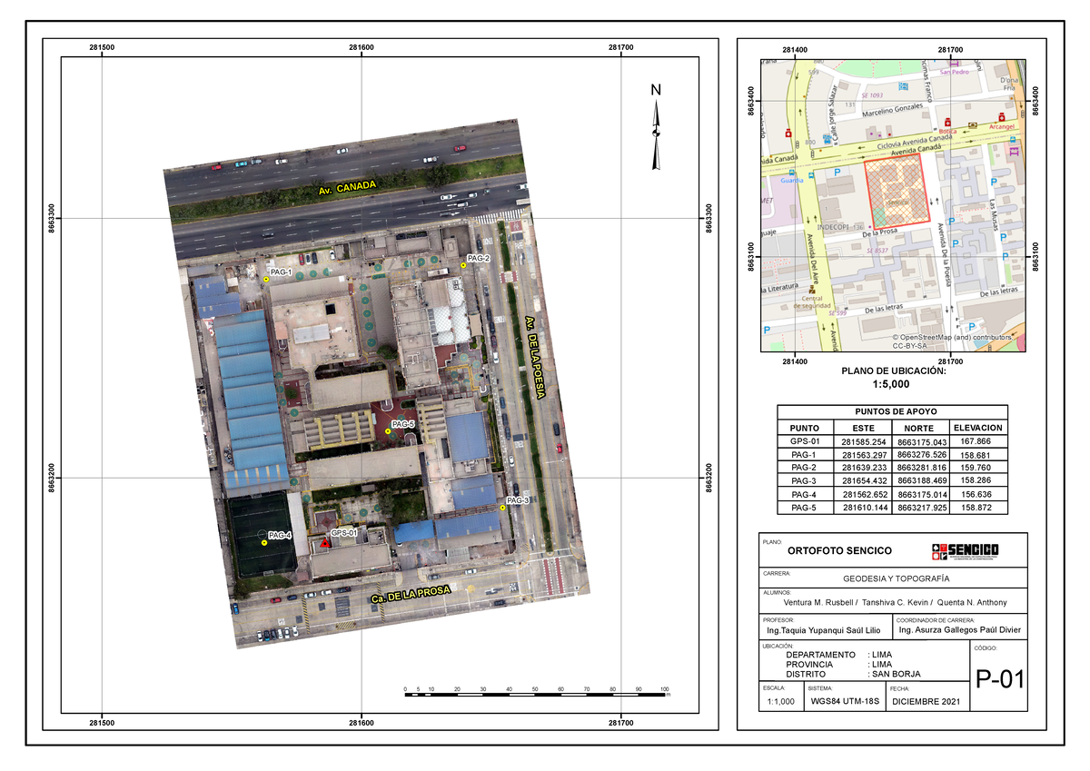This screenshot has height=771, width=1090.
Task: Click the CC-BY-SA license text
Action: pyautogui.click(x=908, y=345)
